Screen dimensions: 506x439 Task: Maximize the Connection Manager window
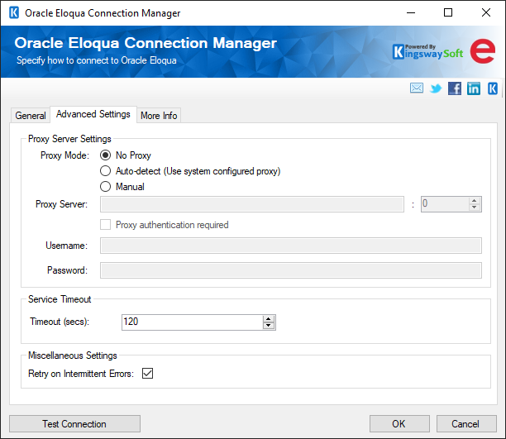(x=448, y=13)
